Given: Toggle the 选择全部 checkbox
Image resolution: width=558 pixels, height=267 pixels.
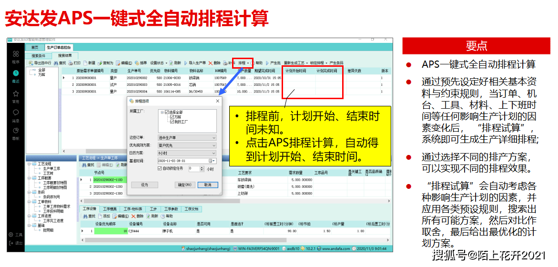Looking at the screenshot, I should (x=166, y=113).
